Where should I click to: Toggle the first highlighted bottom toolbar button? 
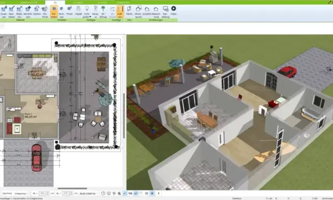pos(125,193)
